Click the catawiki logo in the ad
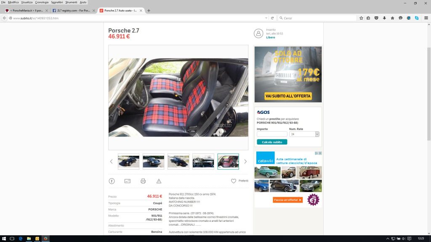 coord(265,158)
